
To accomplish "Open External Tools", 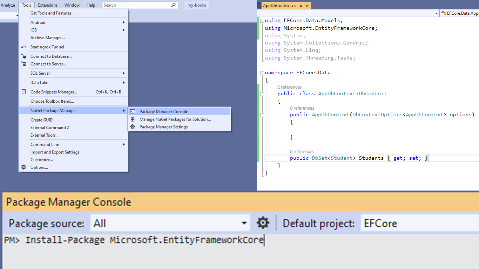I will tap(73, 135).
